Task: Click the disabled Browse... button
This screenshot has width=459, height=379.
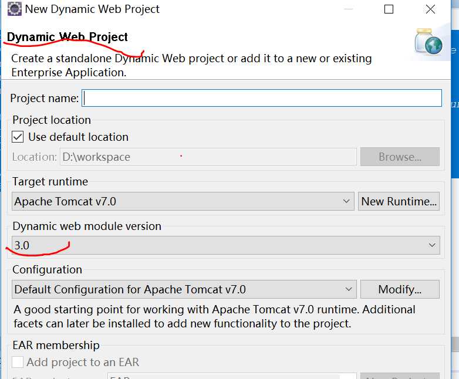Action: (400, 157)
